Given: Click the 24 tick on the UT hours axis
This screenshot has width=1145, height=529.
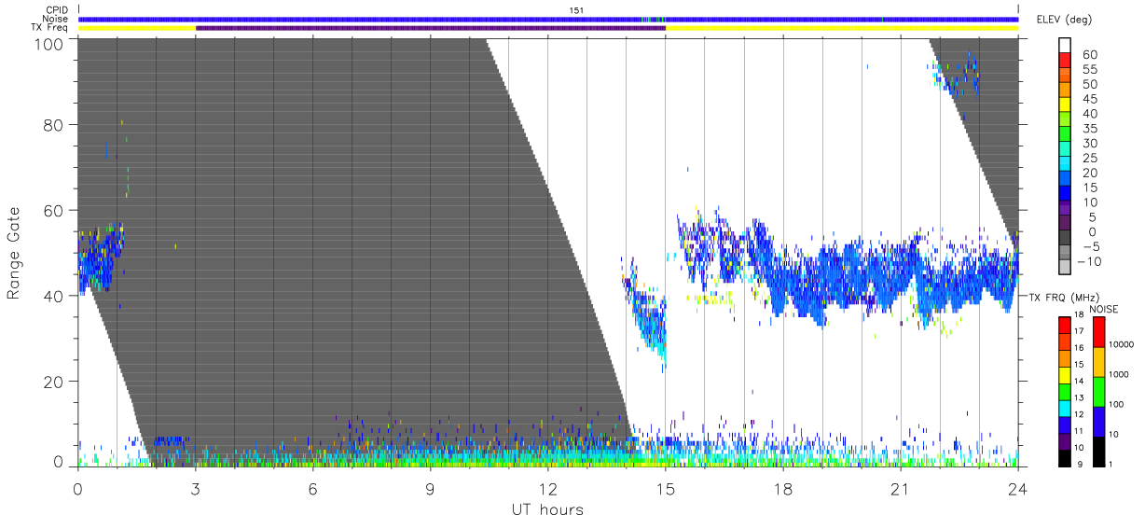Looking at the screenshot, I should [x=1017, y=489].
